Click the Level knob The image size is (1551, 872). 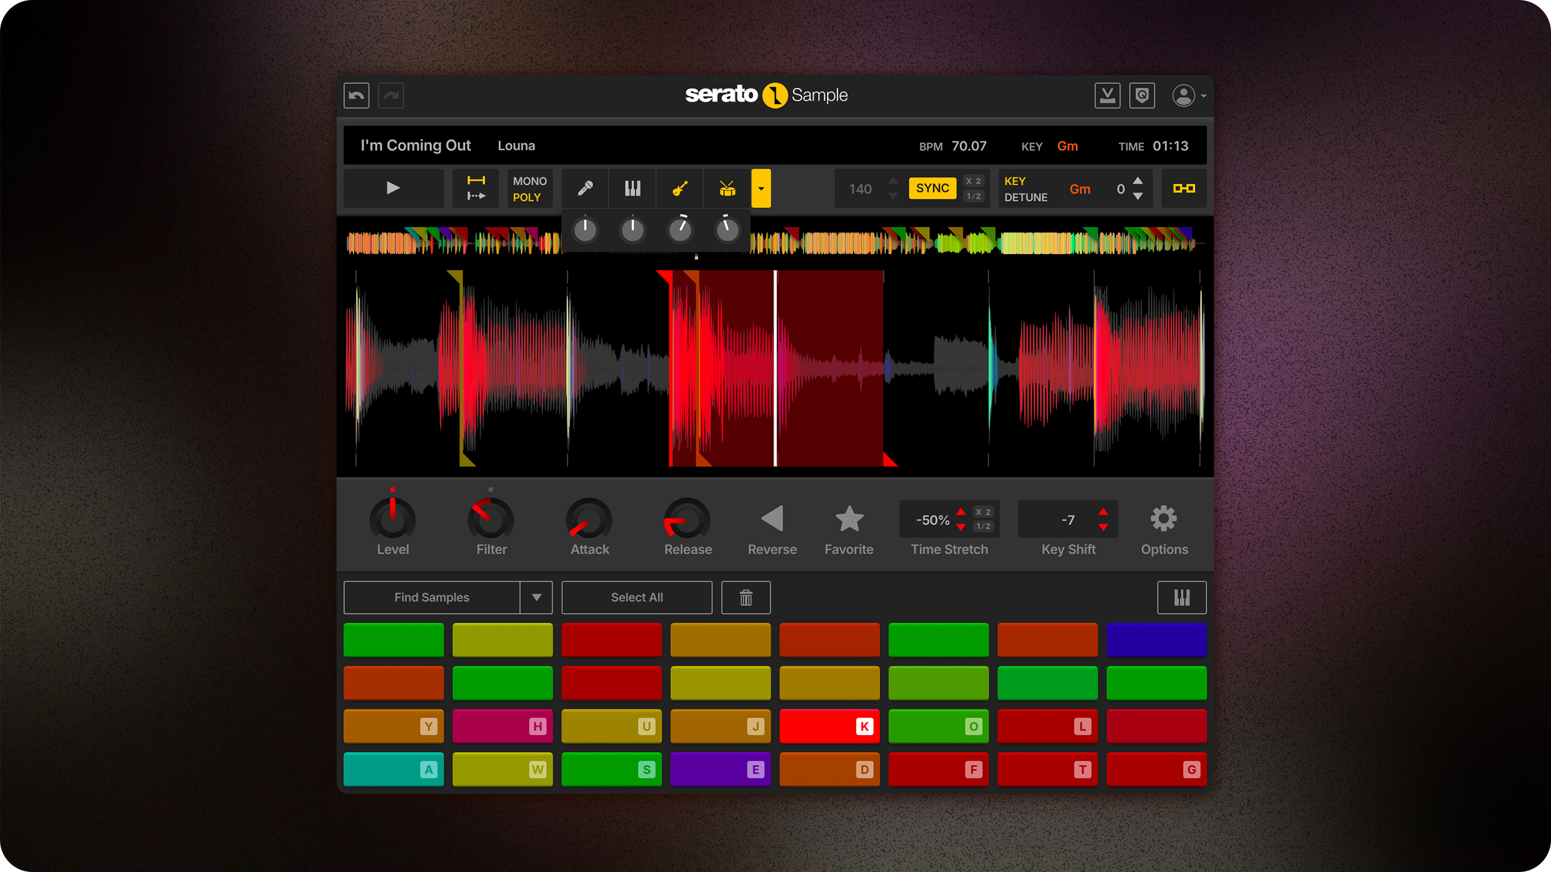392,519
